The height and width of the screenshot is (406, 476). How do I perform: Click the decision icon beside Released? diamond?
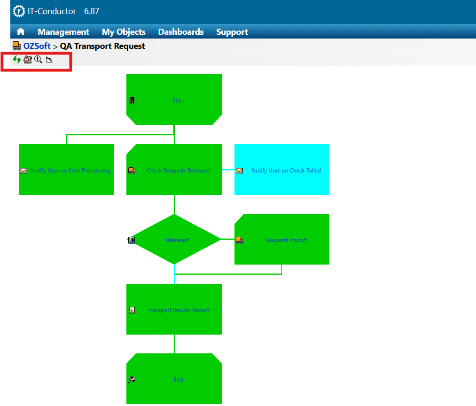[132, 240]
